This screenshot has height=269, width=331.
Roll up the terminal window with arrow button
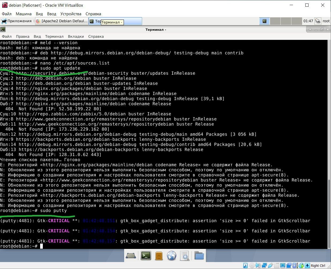[x=310, y=29]
